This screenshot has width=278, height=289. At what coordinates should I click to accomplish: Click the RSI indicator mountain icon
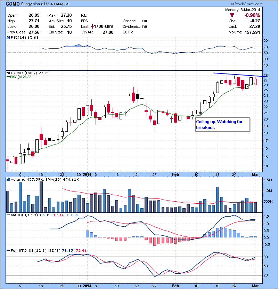tap(8, 37)
